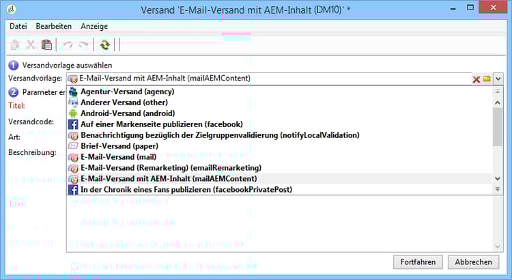Image resolution: width=512 pixels, height=280 pixels.
Task: Pick Benachrichtigung bezüglich der Zielgruppenvalidierung entry
Action: pos(279,135)
